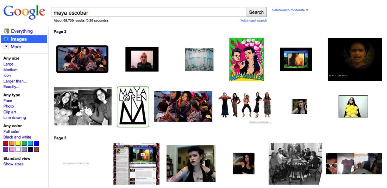Click the Google logo
This screenshot has height=188, width=387.
24,12
